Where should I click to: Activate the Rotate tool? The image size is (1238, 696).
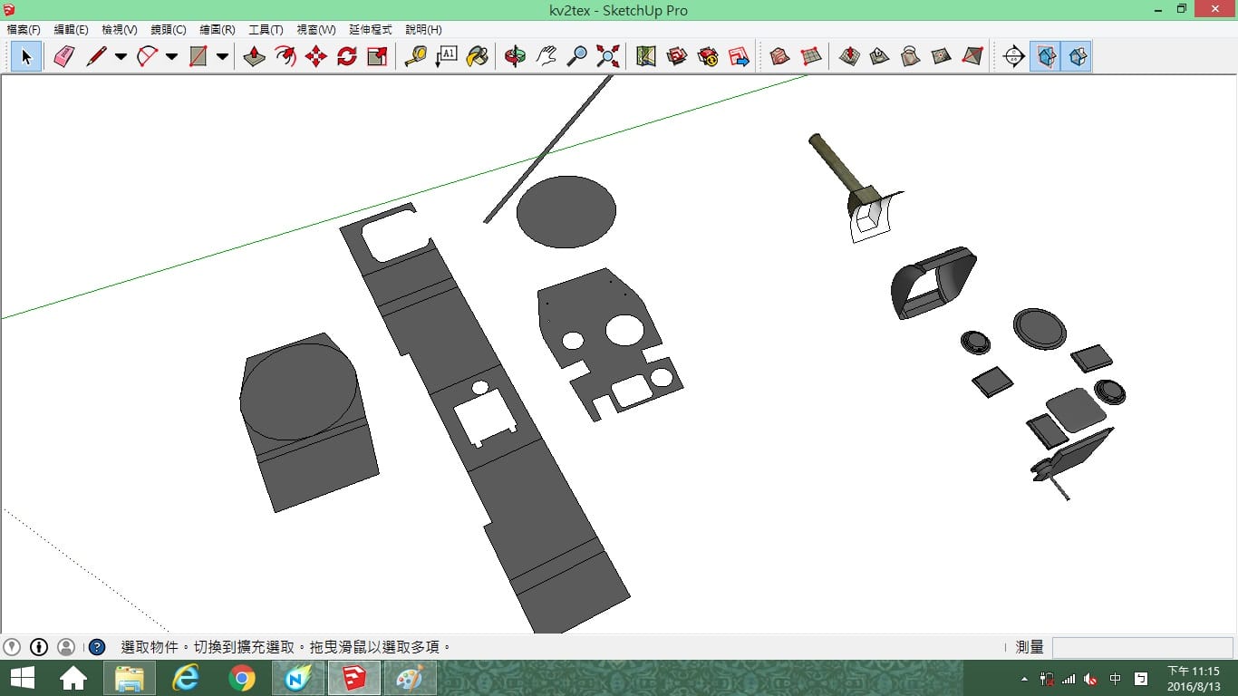(x=347, y=57)
